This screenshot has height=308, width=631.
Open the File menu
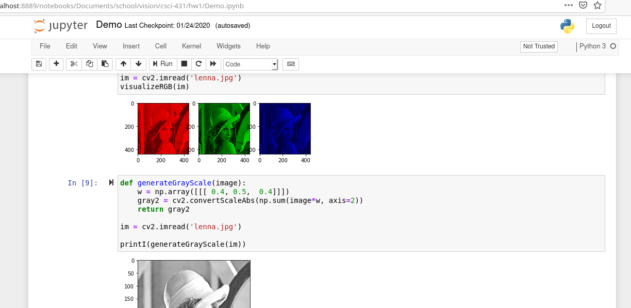(x=45, y=46)
